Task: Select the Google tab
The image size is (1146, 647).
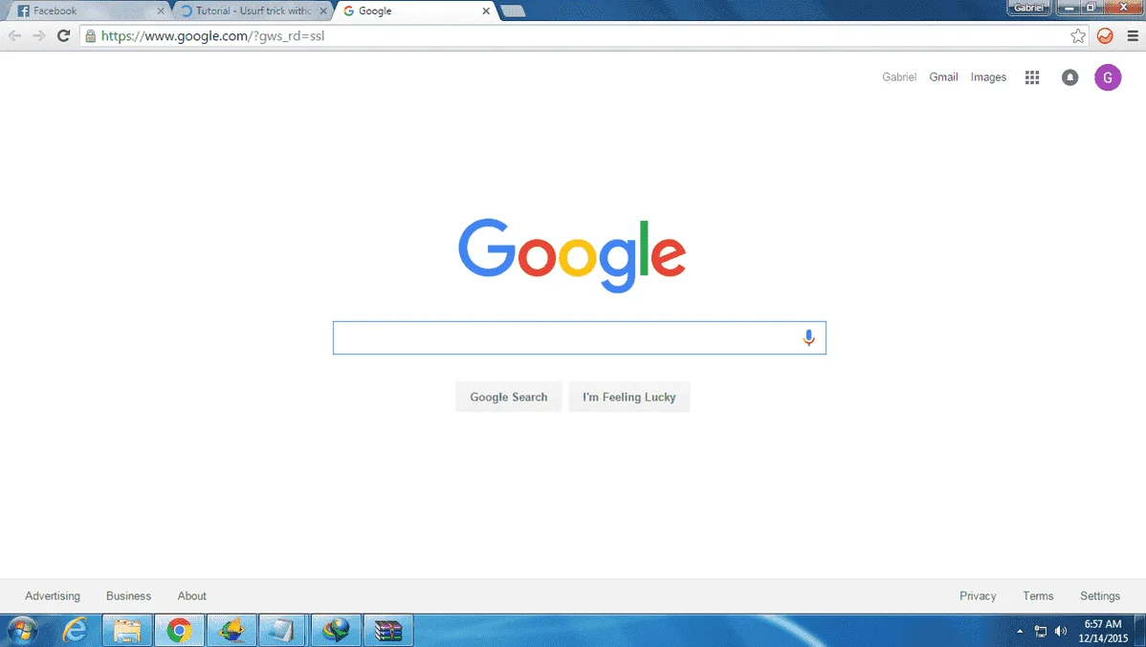Action: (414, 11)
